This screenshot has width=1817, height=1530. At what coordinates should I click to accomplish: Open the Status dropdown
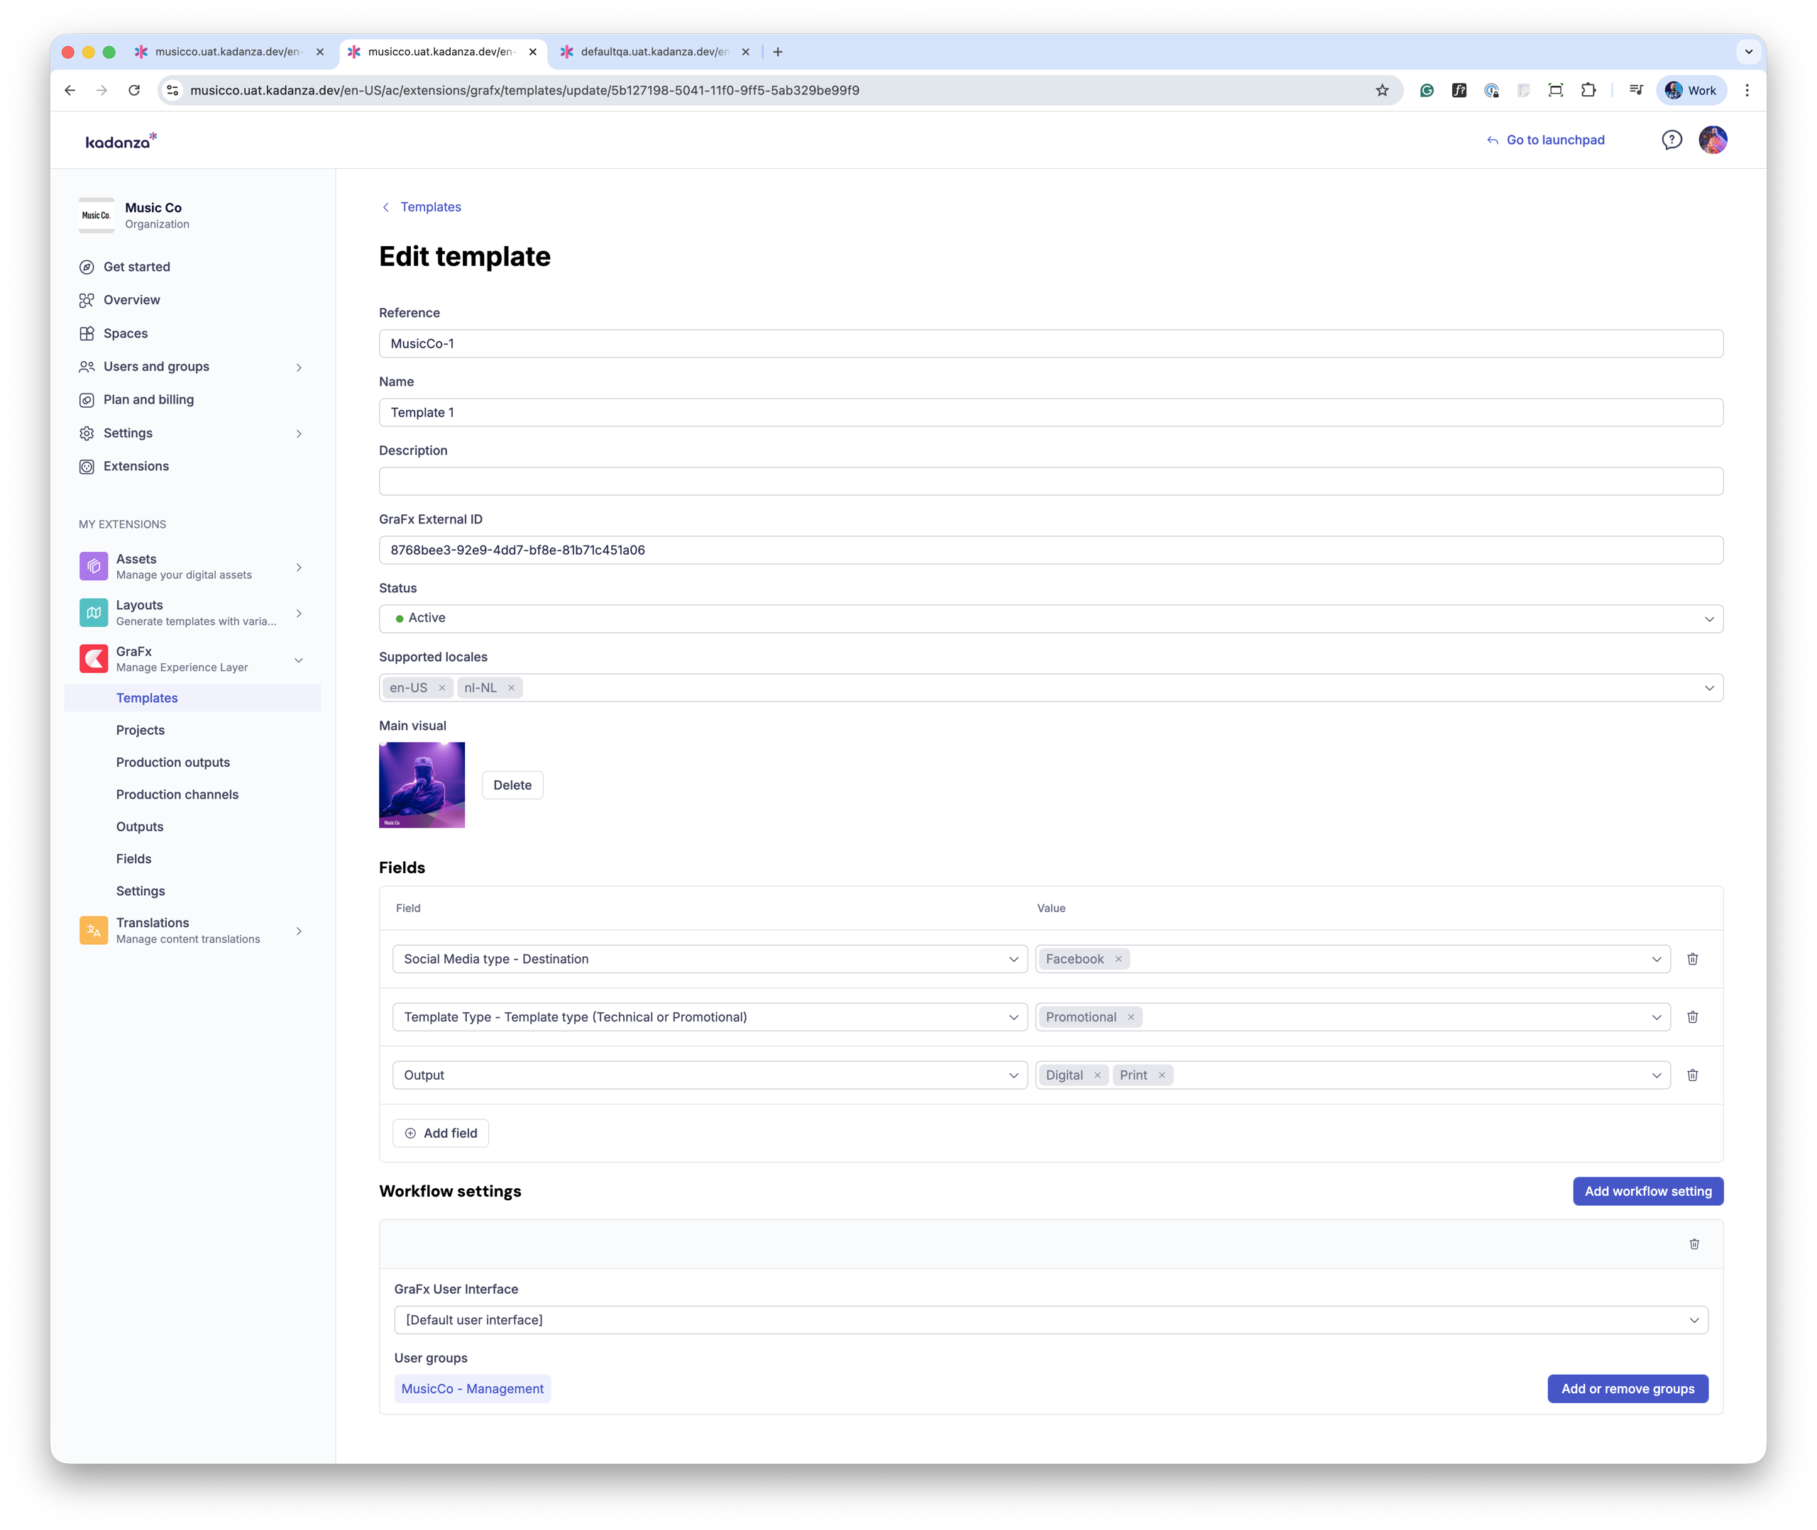(x=1050, y=619)
